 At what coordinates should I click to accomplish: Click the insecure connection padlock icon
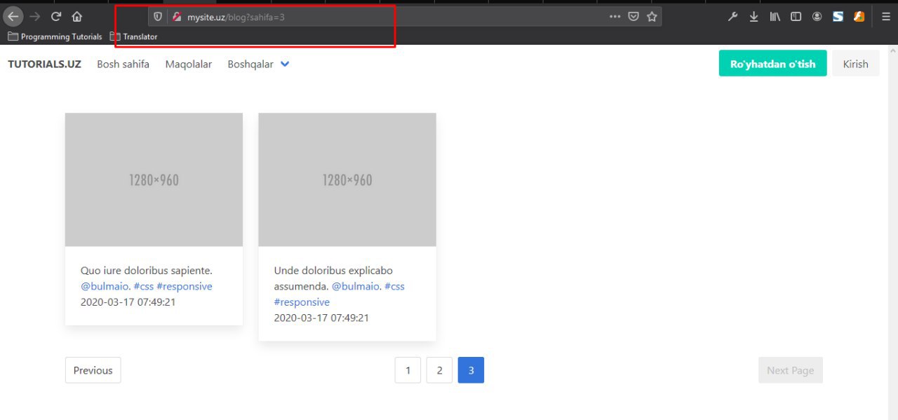point(177,17)
